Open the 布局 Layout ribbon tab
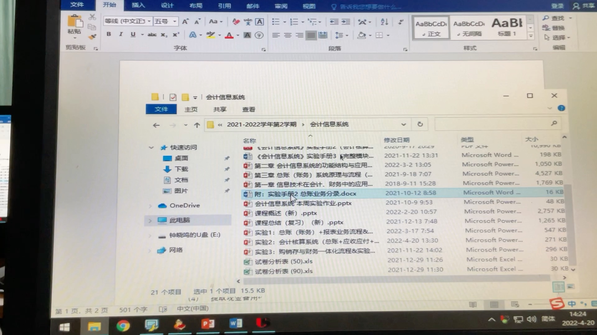 coord(196,6)
